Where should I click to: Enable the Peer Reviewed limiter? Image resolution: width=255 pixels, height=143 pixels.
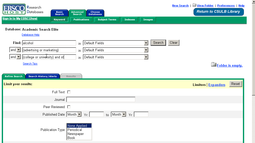69,107
